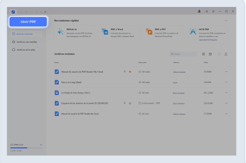
Task: Open the user profile avatar
Action: point(199,11)
